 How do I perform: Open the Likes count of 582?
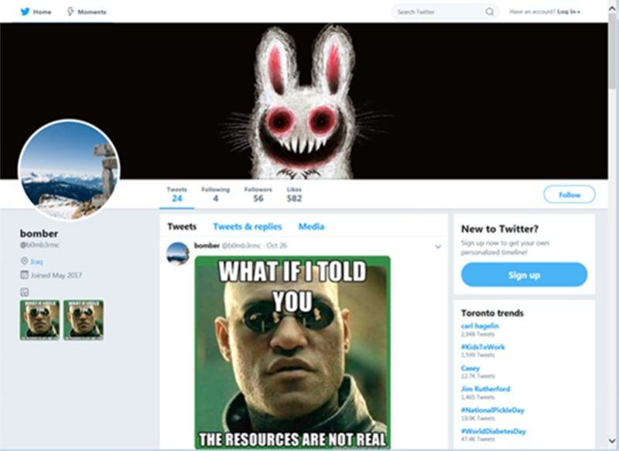point(294,194)
